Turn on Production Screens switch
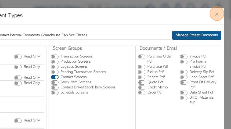Image resolution: width=231 pixels, height=129 pixels. tap(55, 62)
